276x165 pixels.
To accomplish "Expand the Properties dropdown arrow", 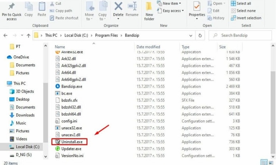I will (197, 19).
